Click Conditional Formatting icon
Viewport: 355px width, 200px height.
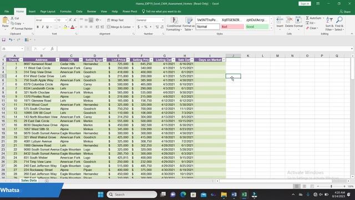click(174, 21)
